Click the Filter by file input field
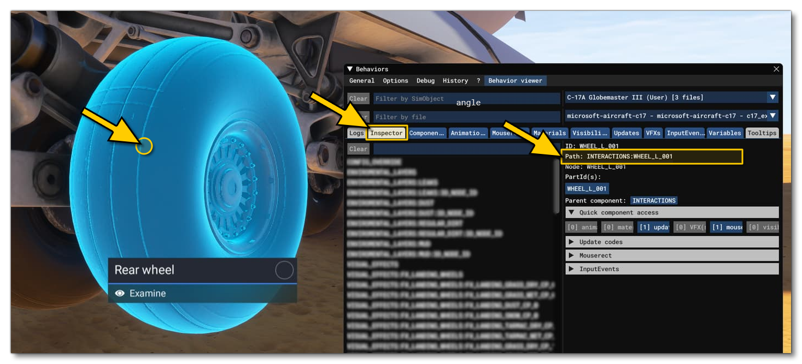The width and height of the screenshot is (802, 364). [x=465, y=117]
